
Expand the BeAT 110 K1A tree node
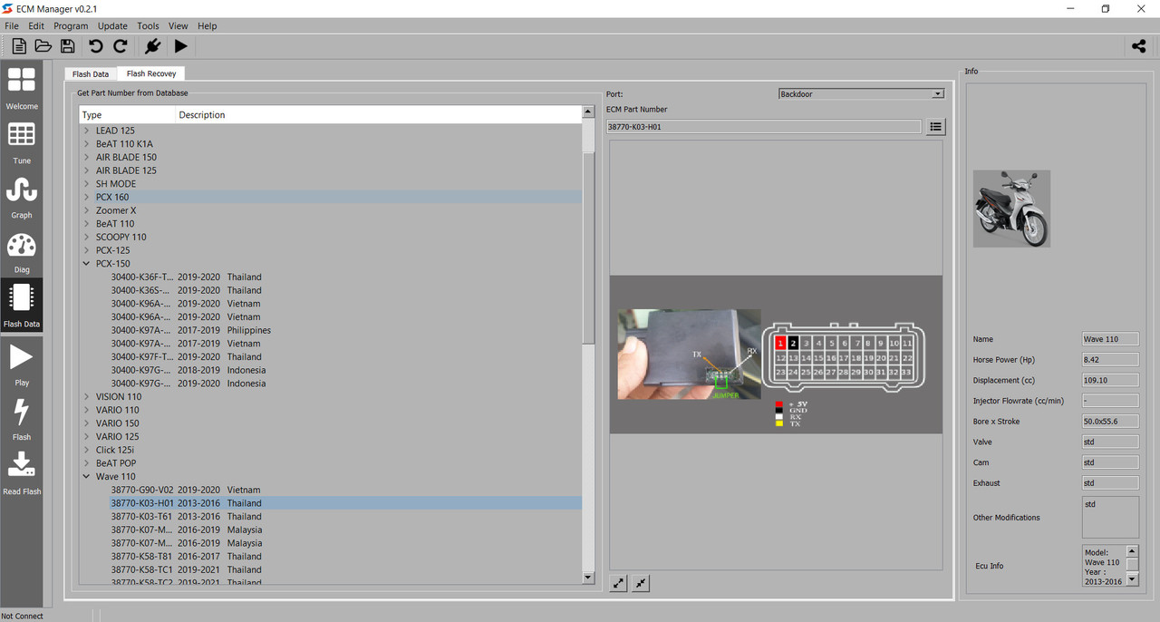87,144
